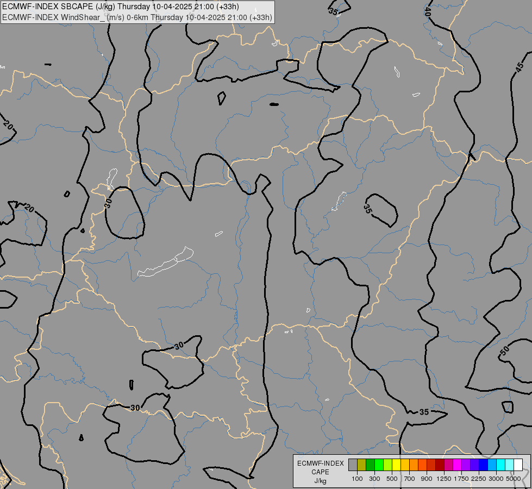Pick the pale cyan swatch left of 5000
This screenshot has width=532, height=489.
coord(509,465)
